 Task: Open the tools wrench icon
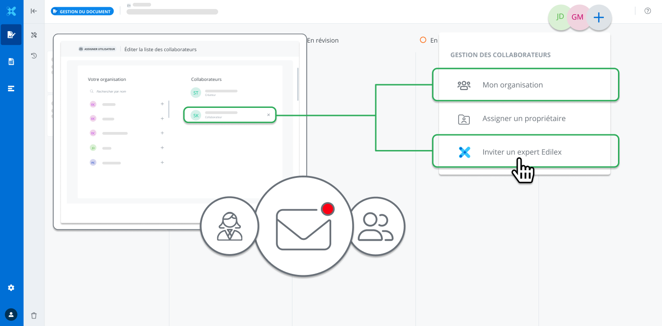point(34,35)
